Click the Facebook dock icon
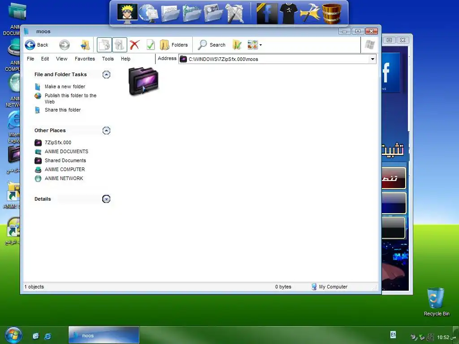The image size is (459, 344). [267, 13]
